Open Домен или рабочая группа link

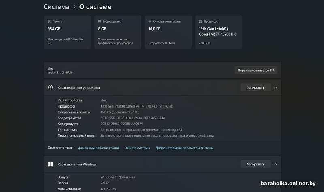(x=98, y=148)
